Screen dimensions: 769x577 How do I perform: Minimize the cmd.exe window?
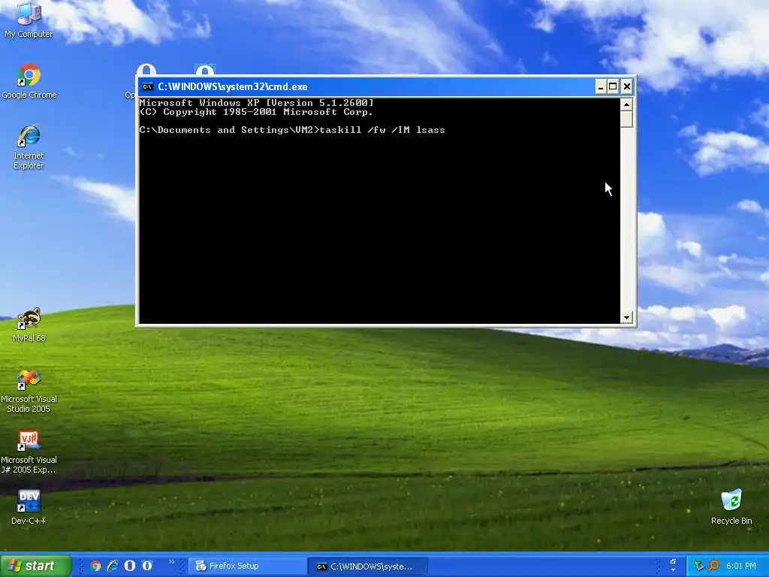[601, 87]
